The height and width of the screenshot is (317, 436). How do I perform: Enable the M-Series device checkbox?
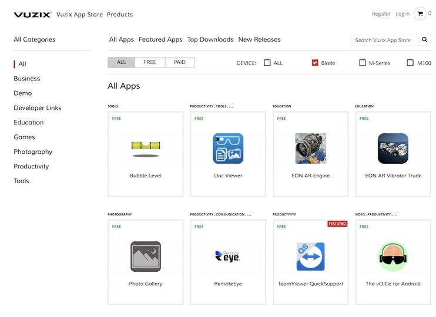pyautogui.click(x=363, y=63)
